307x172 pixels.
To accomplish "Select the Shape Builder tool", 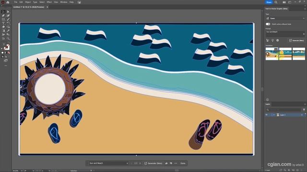I will point(8,27).
